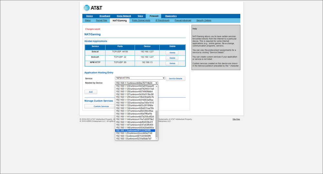Select the Firewall tab
Screen dimensions: 323x174
154,16
